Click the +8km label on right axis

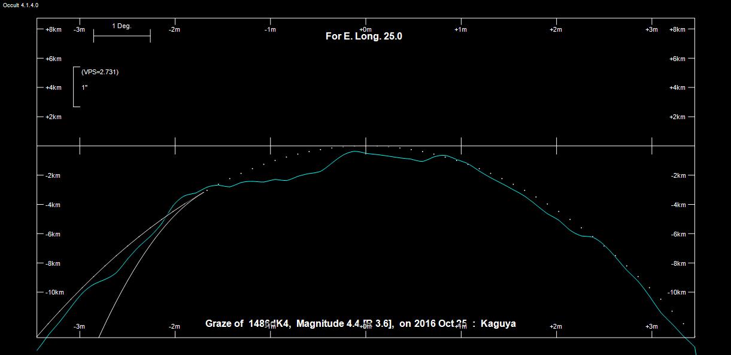point(677,29)
